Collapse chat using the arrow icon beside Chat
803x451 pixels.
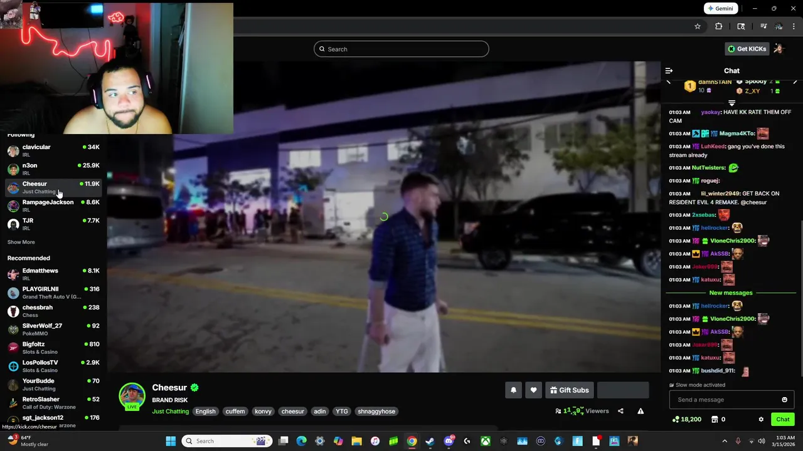coord(669,71)
